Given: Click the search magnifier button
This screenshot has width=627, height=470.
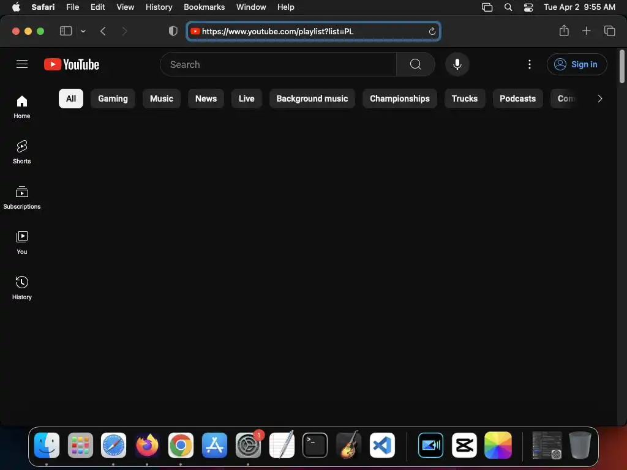Looking at the screenshot, I should point(416,64).
